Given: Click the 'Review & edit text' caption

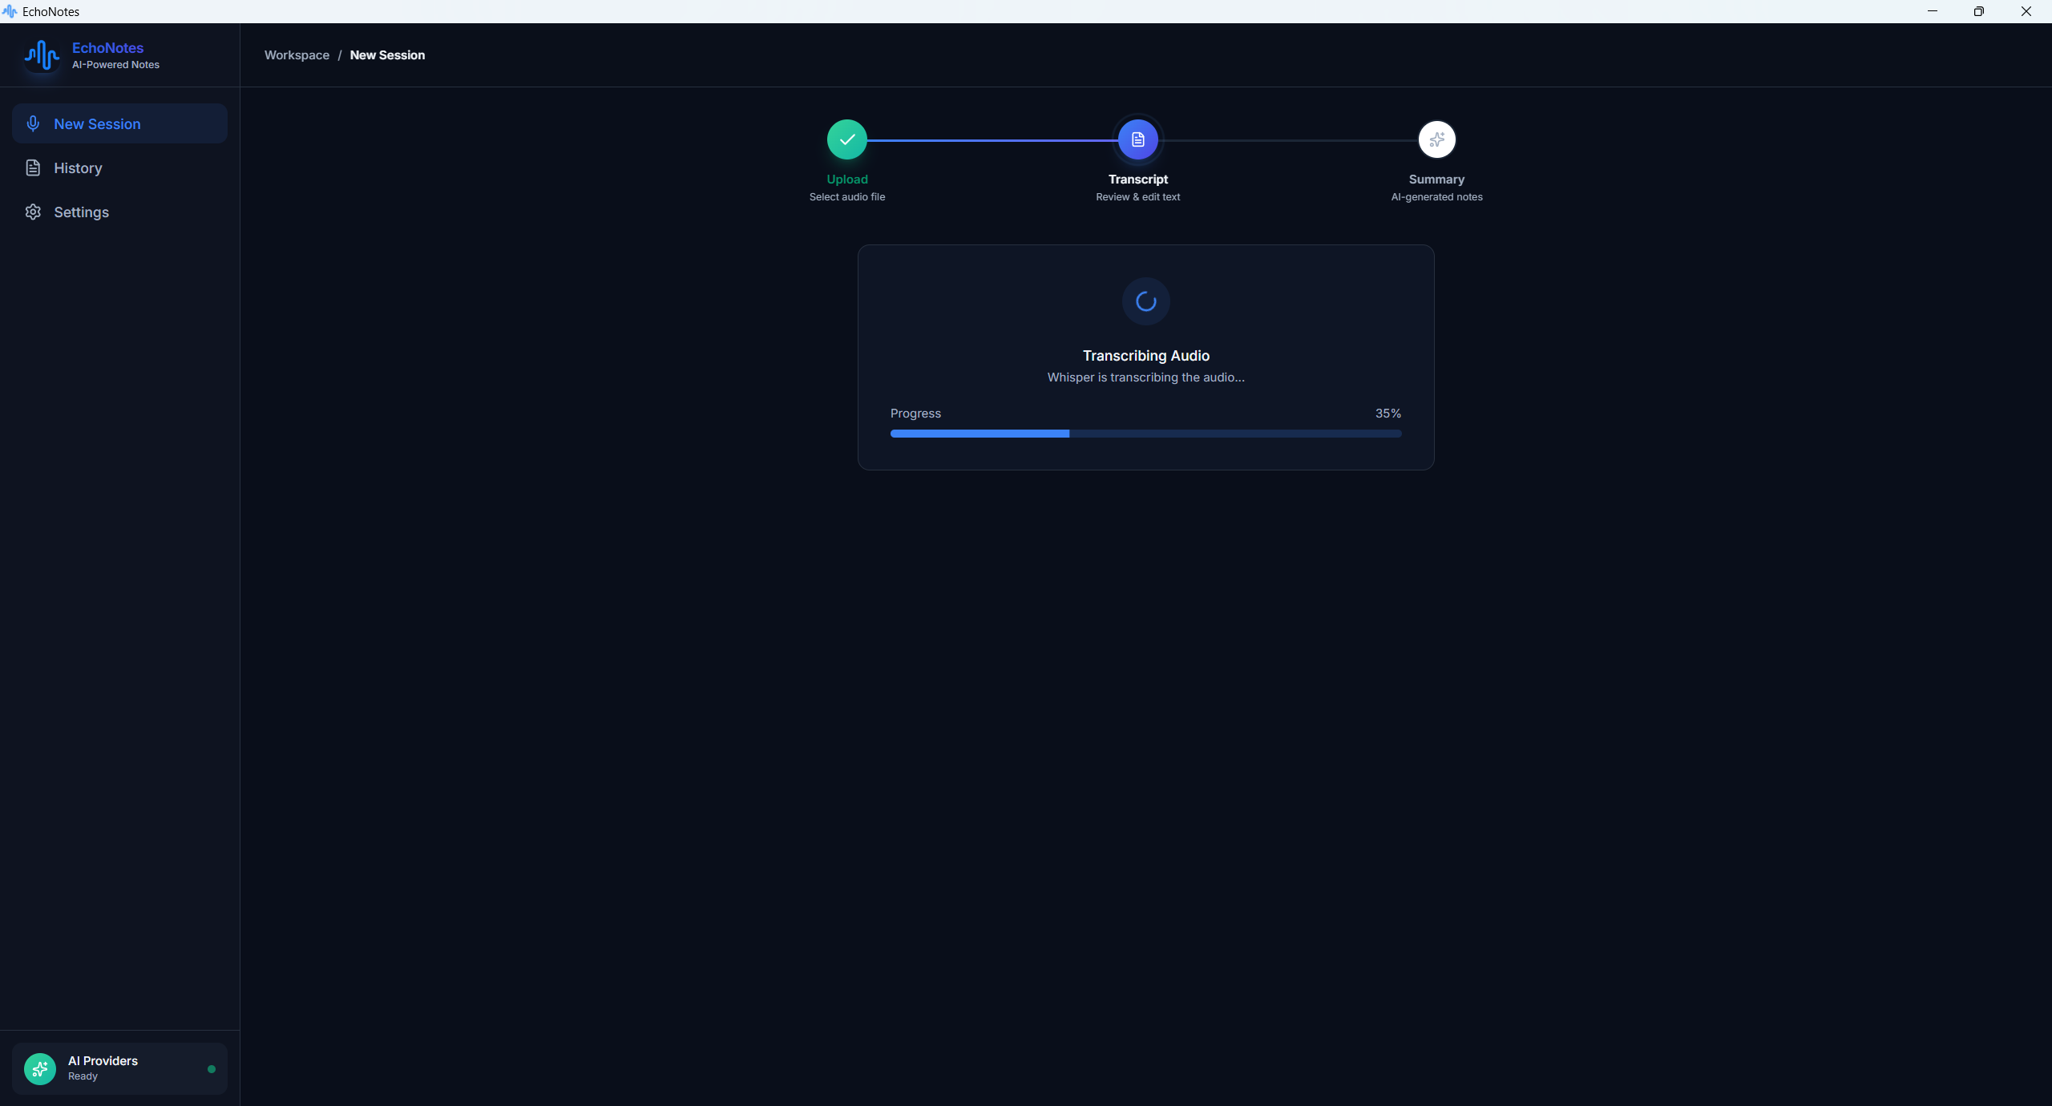Looking at the screenshot, I should click(1138, 197).
